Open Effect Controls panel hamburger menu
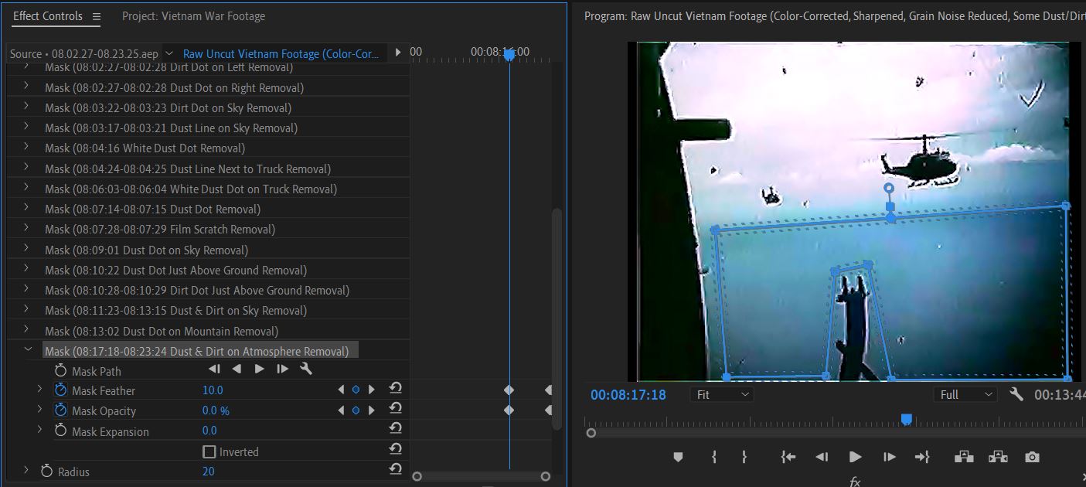The width and height of the screenshot is (1086, 487). 96,16
